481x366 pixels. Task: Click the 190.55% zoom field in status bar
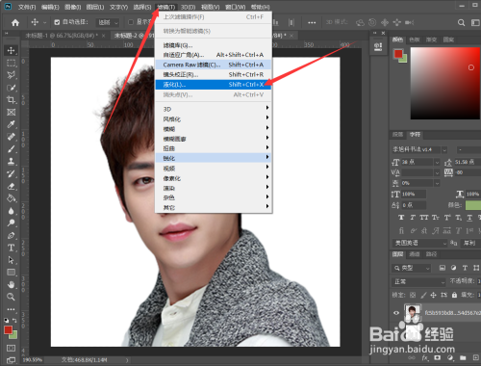tap(33, 360)
